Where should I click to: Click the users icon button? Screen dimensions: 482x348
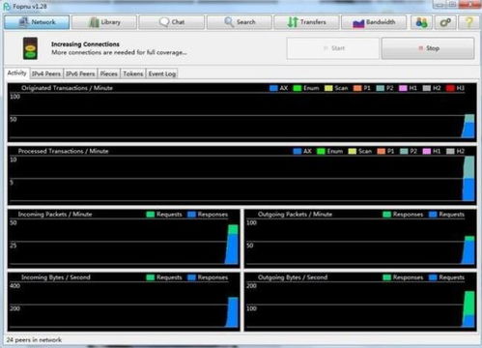(421, 22)
